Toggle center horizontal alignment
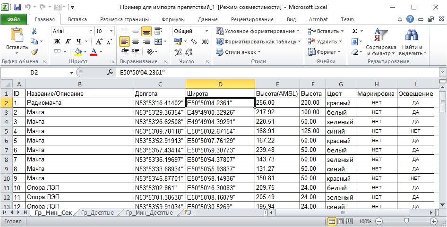This screenshot has width=447, height=227. [x=136, y=42]
